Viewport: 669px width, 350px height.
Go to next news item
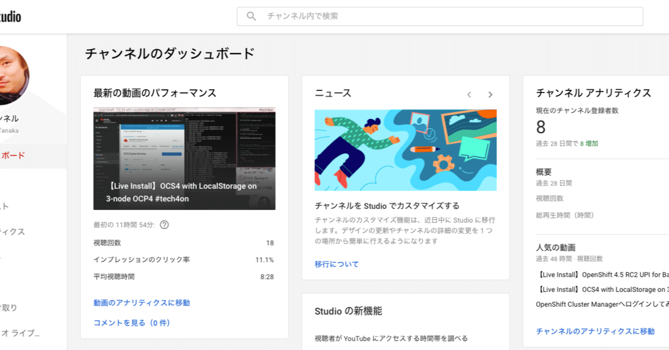click(x=490, y=95)
